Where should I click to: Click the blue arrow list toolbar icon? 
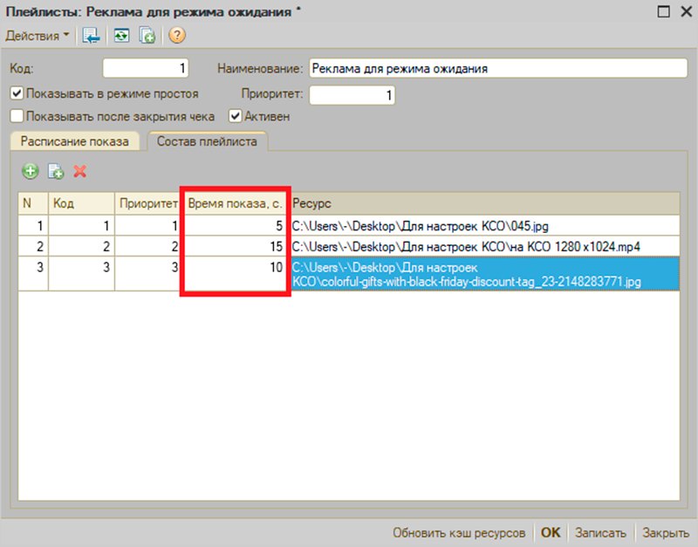click(x=91, y=36)
